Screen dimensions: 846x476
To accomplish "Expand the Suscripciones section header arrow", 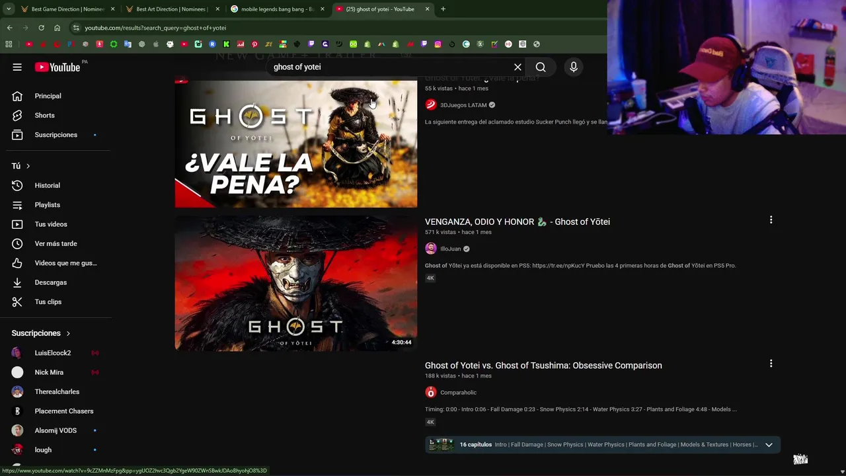I will [68, 333].
